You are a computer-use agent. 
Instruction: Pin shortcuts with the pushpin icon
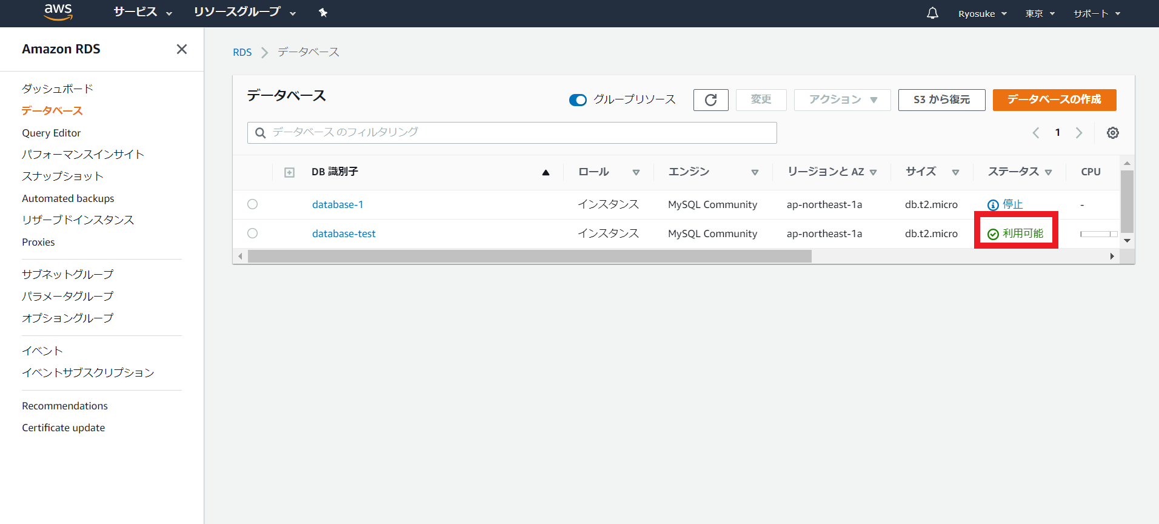coord(323,13)
